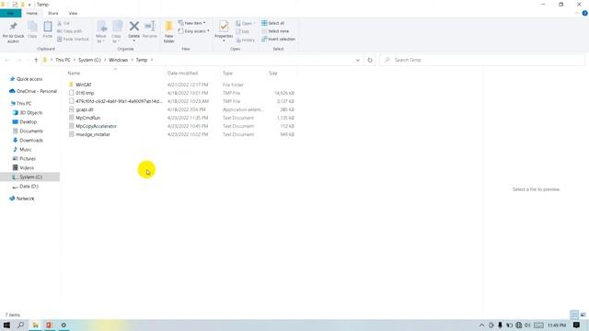
Task: Select This PC in navigation pane
Action: pos(24,103)
